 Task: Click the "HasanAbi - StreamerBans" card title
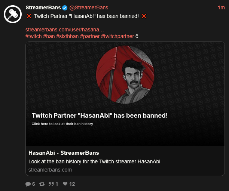[x=64, y=153]
